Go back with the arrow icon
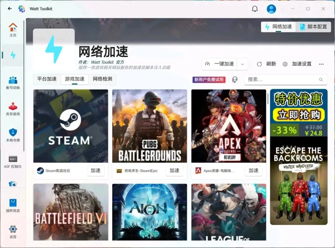Viewport: 335px width, 248px height. click(10, 9)
